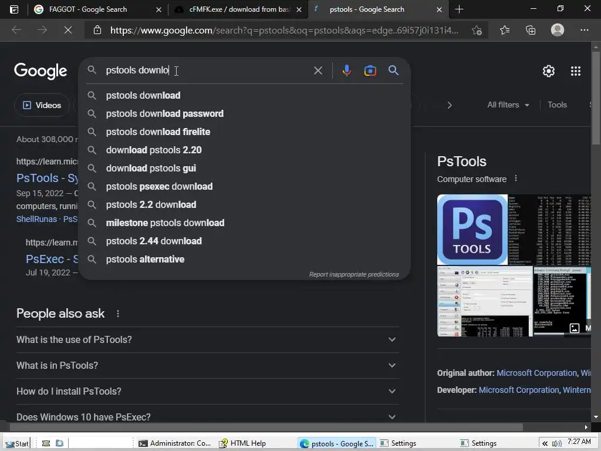This screenshot has height=451, width=601.
Task: Open More options beside People also ask
Action: tap(117, 314)
